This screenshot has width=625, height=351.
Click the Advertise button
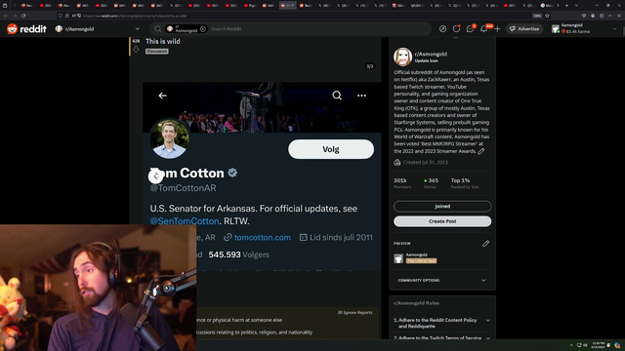(x=524, y=28)
